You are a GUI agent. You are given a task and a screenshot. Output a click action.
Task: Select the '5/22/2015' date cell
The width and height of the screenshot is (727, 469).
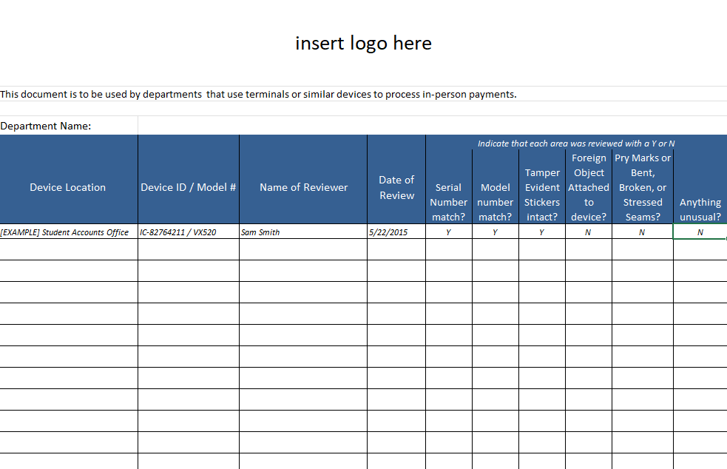click(x=396, y=232)
